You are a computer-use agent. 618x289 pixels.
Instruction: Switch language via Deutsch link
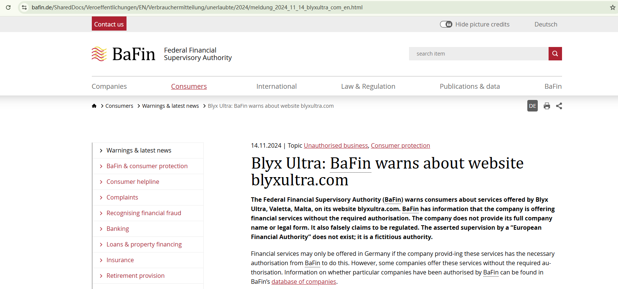(546, 24)
